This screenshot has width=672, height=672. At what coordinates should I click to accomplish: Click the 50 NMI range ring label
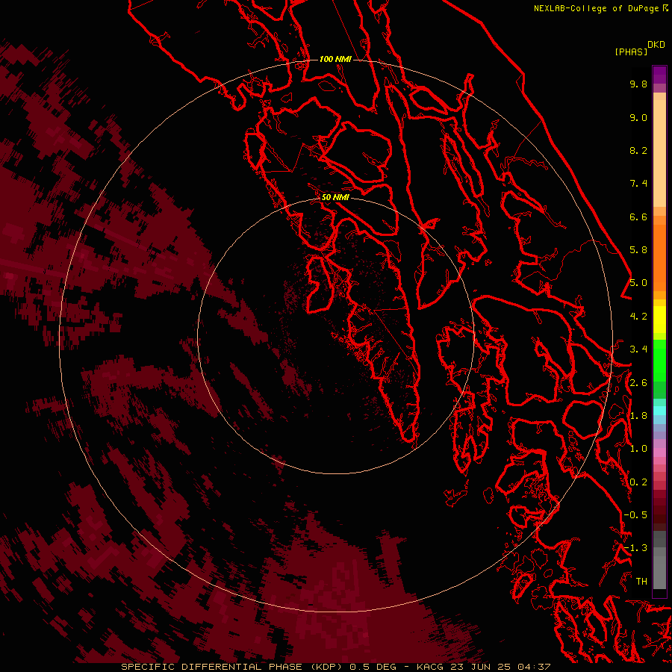(335, 197)
